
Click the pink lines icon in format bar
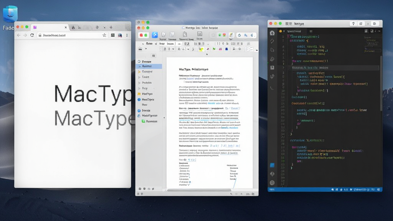point(220,49)
